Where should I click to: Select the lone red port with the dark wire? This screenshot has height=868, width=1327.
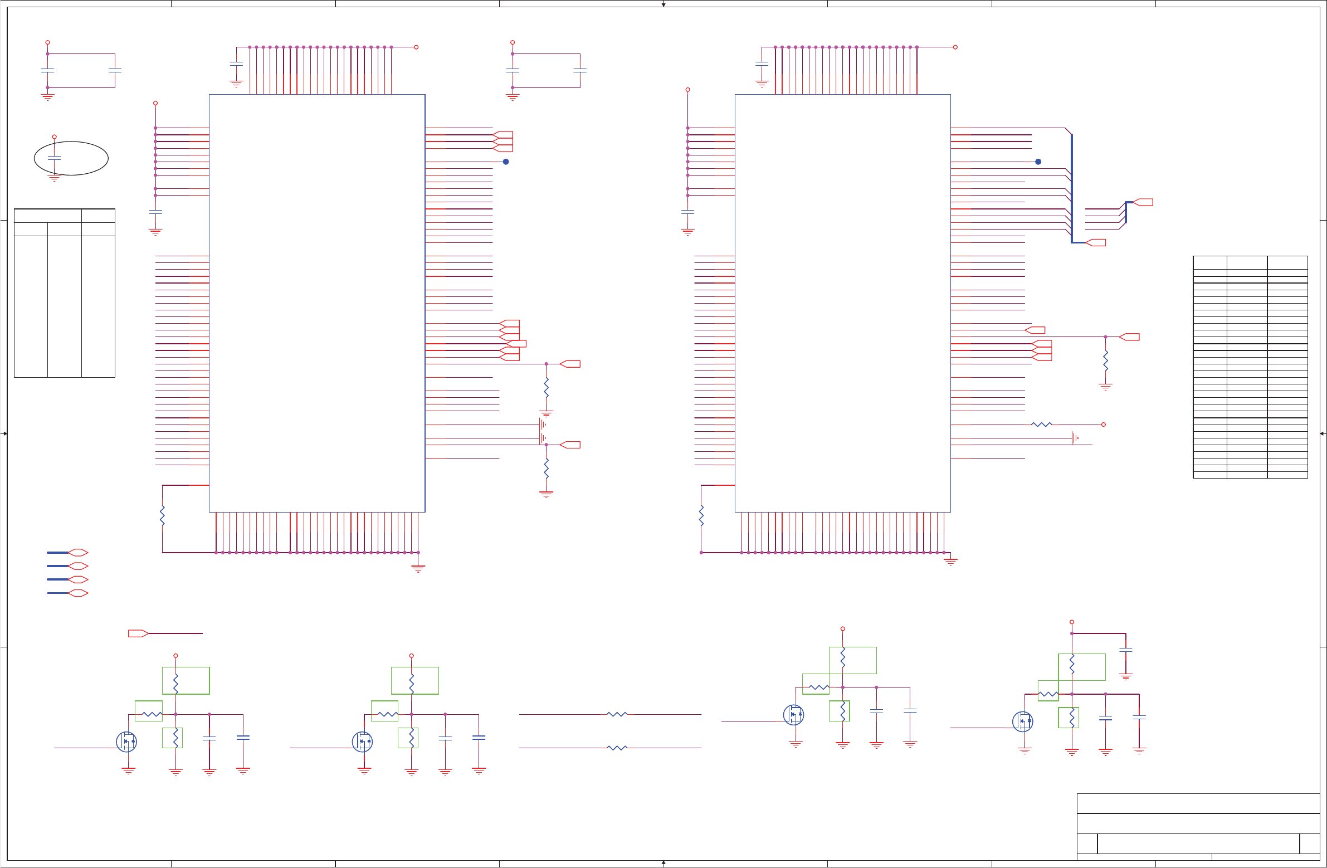pyautogui.click(x=138, y=633)
